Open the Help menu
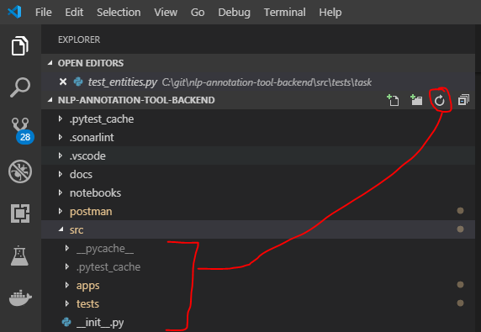Image resolution: width=481 pixels, height=332 pixels. (330, 13)
